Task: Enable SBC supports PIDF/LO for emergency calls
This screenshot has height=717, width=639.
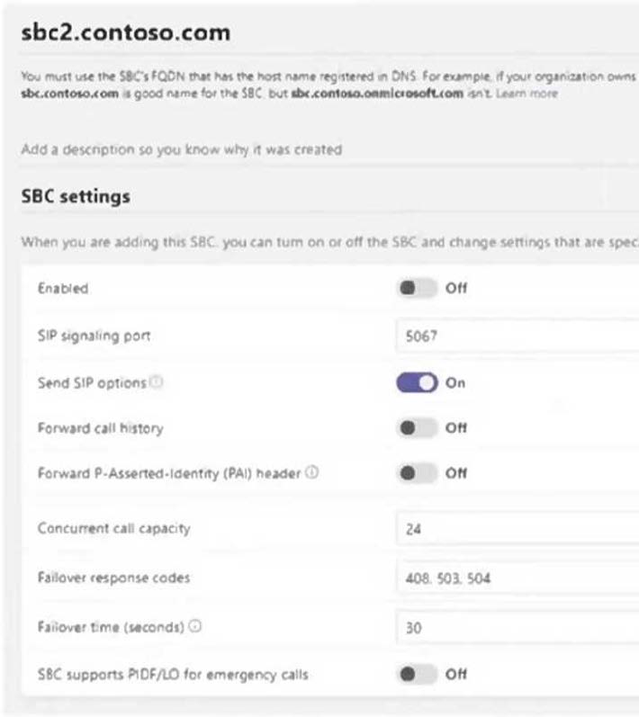Action: tap(417, 674)
